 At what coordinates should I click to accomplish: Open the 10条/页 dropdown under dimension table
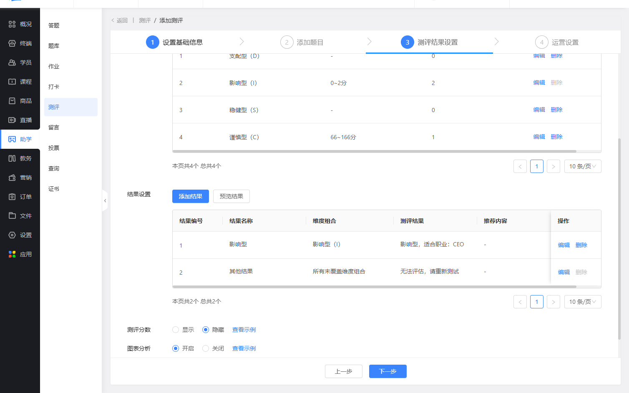(x=582, y=166)
